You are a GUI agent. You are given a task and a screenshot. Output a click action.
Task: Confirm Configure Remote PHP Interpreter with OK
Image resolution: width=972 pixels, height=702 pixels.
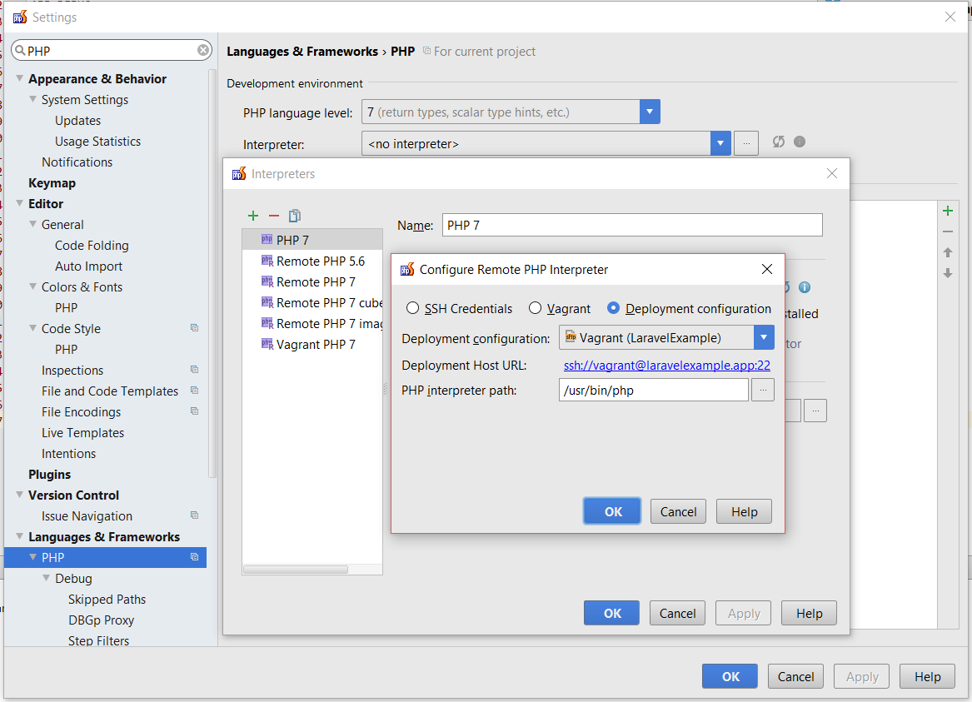click(612, 512)
